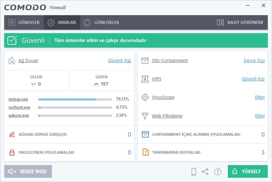Image resolution: width=272 pixels, height=182 pixels.
Task: Open the Tanınmayan Dosyalar count 3
Action: (x=263, y=153)
